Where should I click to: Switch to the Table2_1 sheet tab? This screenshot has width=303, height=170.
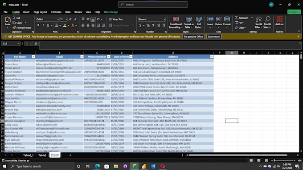(x=28, y=155)
